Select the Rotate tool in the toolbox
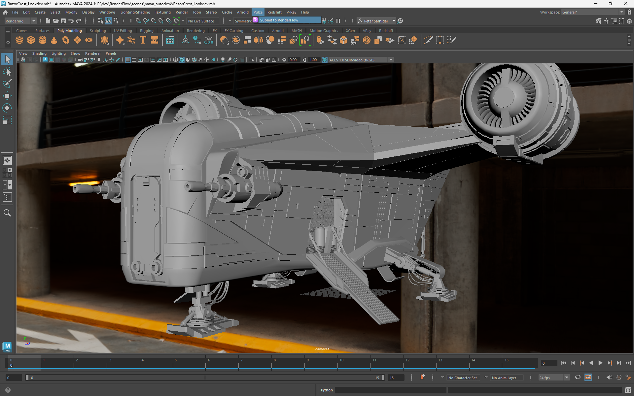 (x=7, y=108)
